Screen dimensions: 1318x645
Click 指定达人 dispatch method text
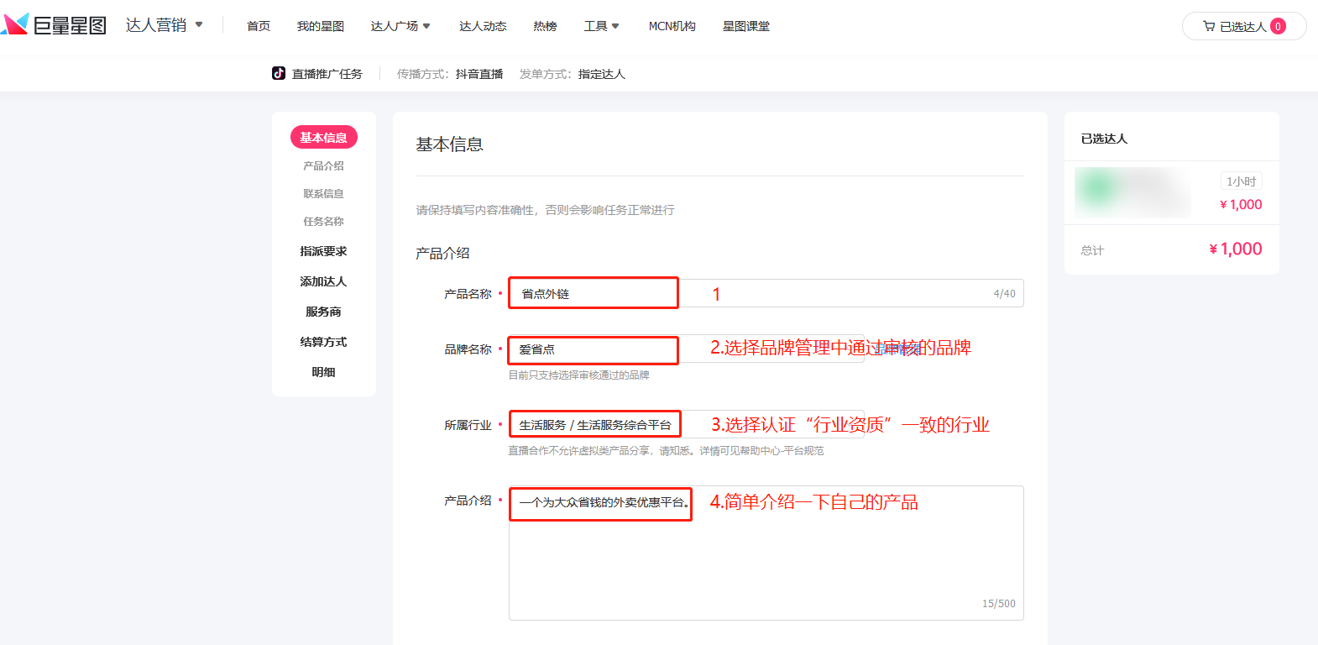pos(602,74)
